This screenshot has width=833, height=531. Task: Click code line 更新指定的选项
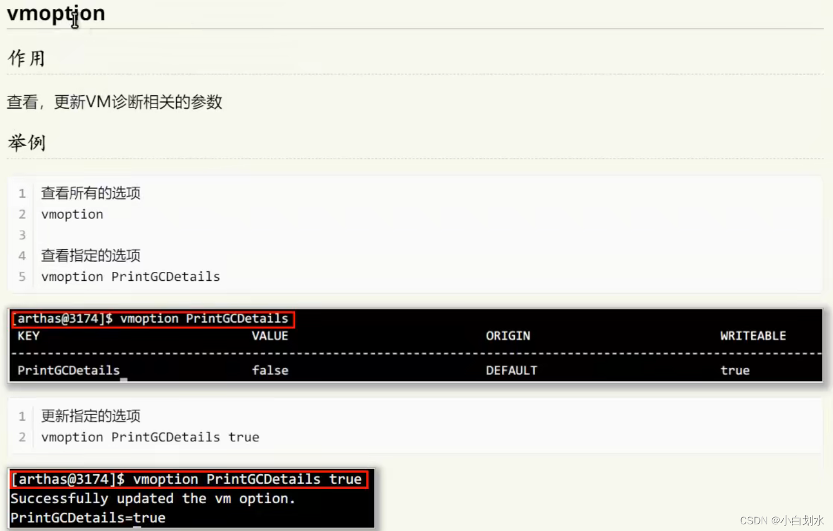coord(91,416)
